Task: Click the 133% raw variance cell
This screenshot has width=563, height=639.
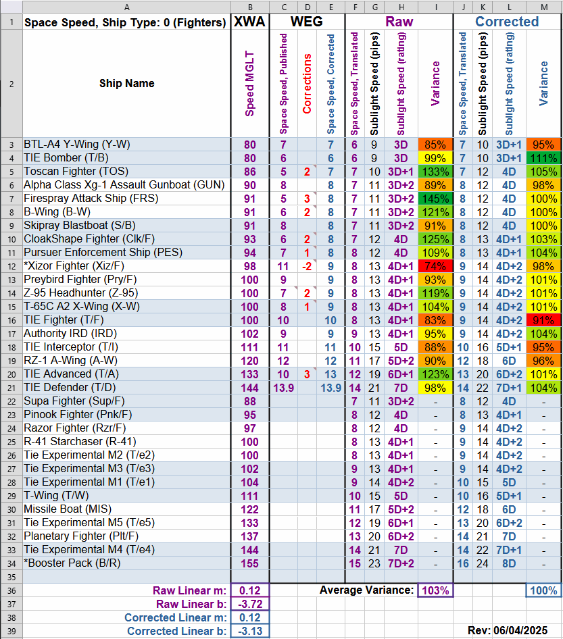Action: pos(436,172)
